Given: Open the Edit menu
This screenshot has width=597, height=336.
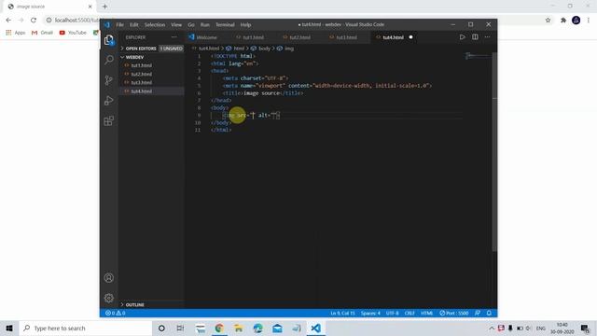Looking at the screenshot, I should tap(134, 25).
